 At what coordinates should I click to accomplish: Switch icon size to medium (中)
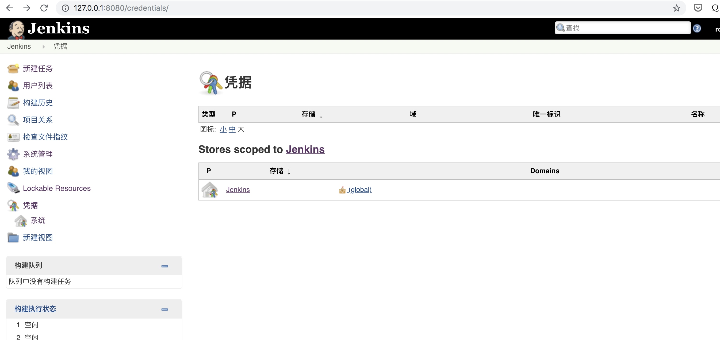tap(232, 129)
